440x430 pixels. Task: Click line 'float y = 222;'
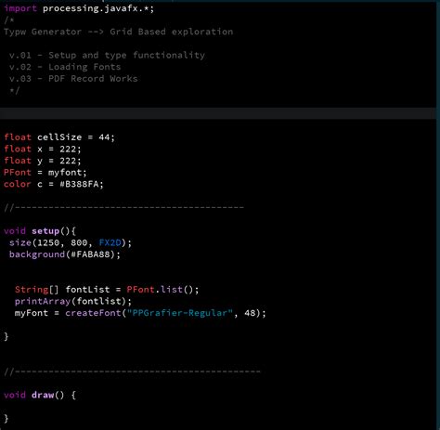click(x=43, y=161)
